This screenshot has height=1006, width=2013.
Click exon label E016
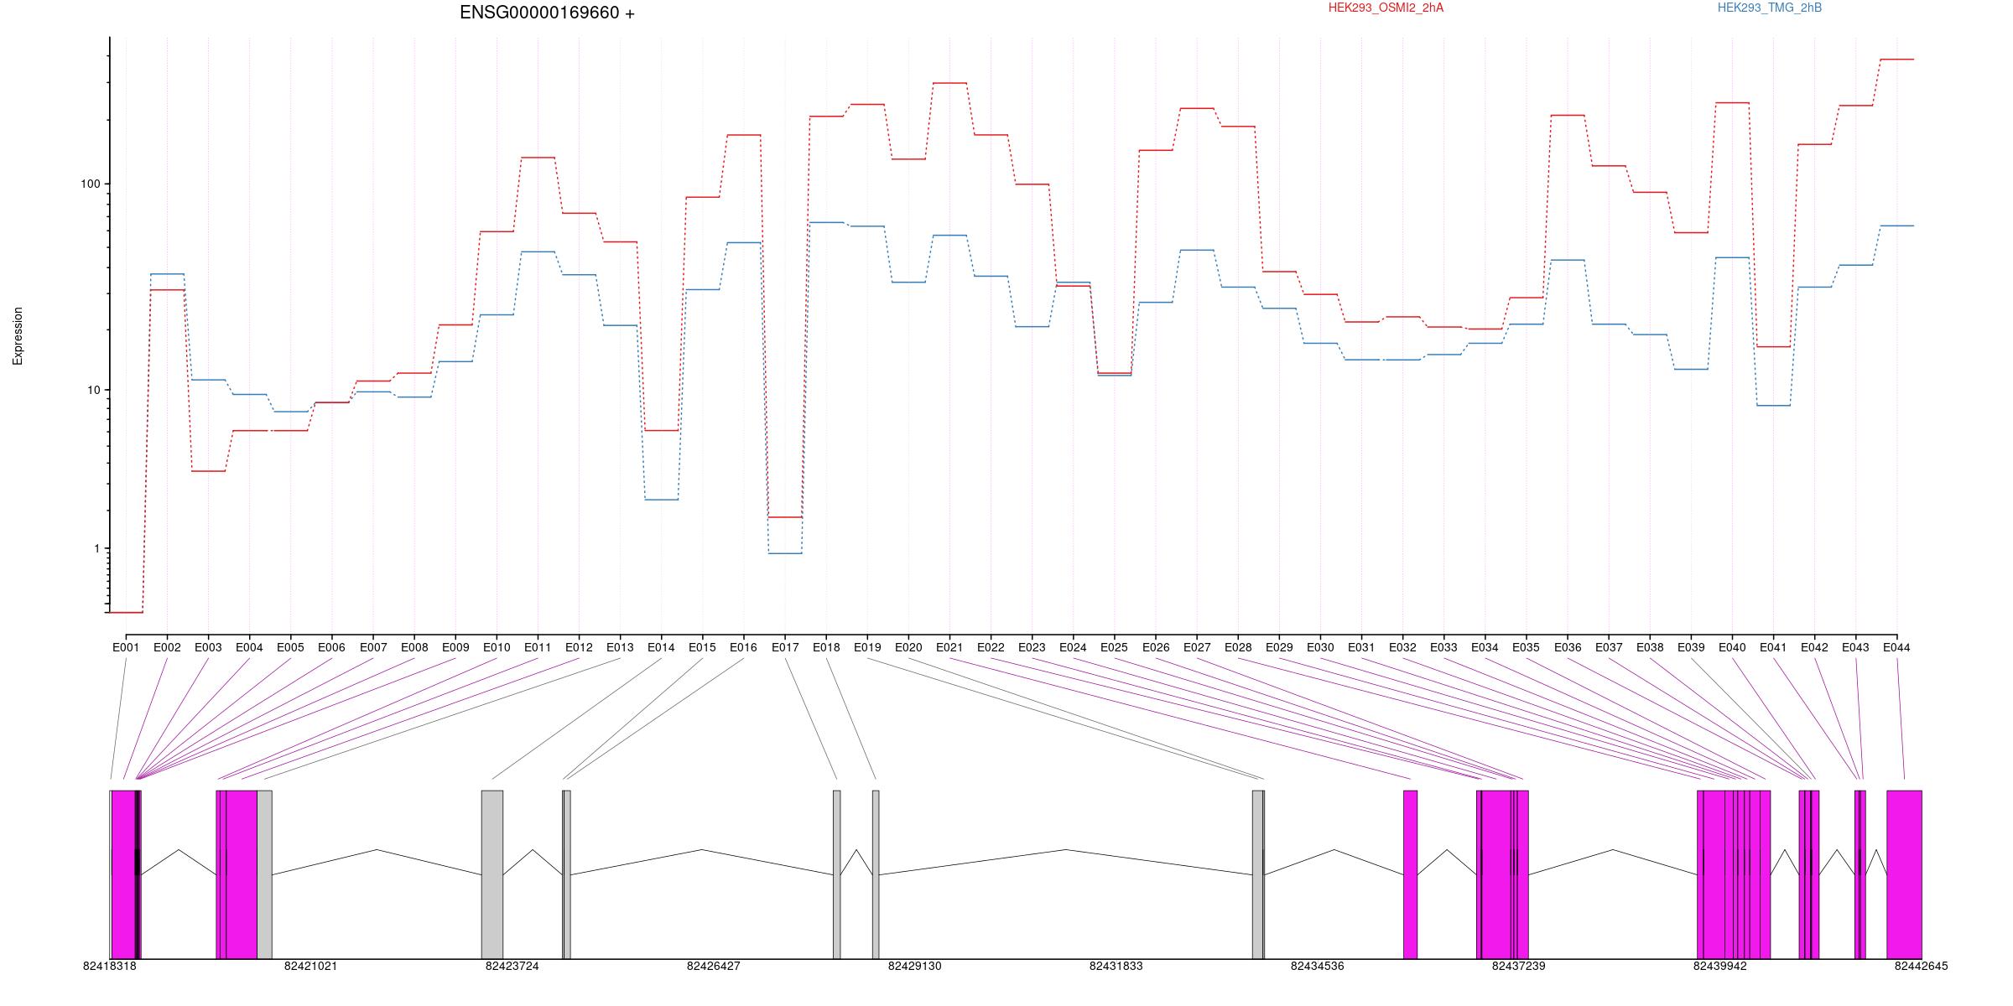[743, 647]
